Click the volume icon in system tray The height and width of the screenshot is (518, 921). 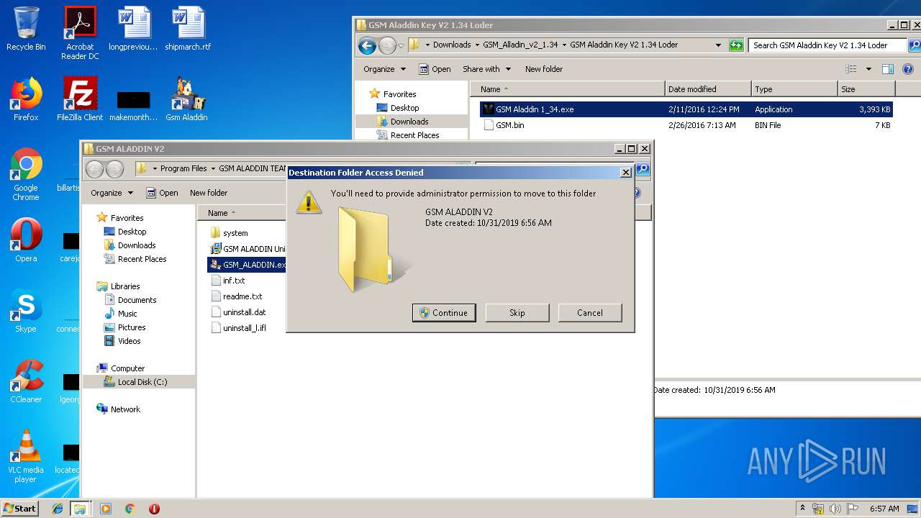835,509
